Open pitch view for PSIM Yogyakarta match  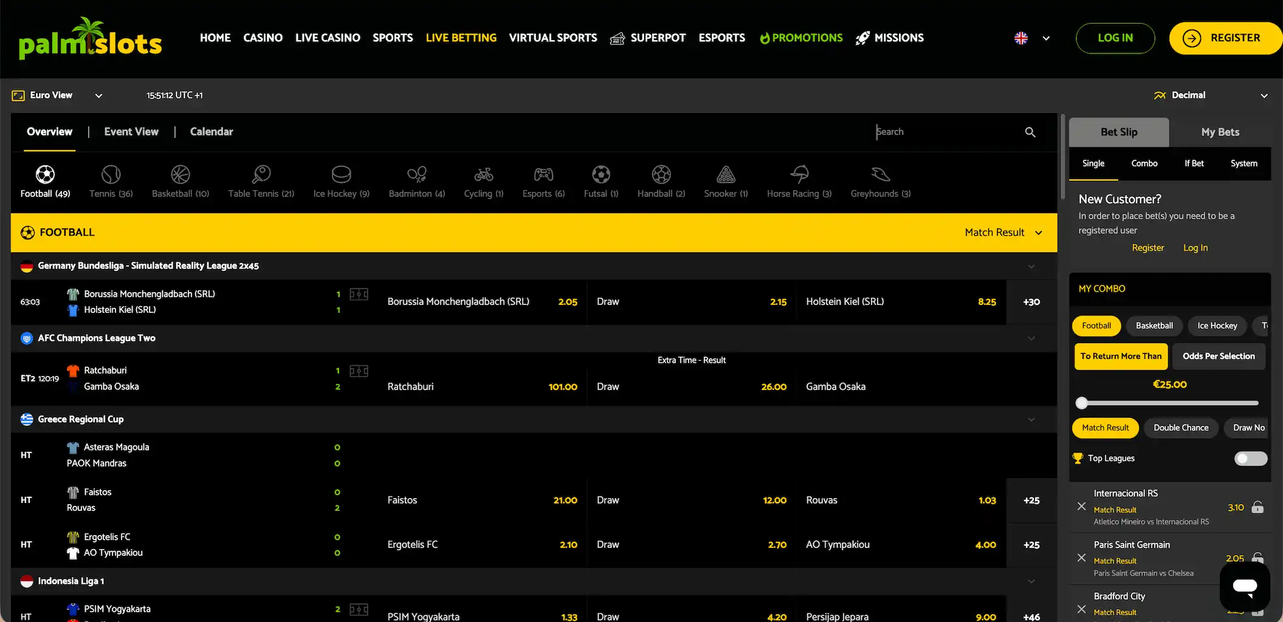pyautogui.click(x=359, y=610)
